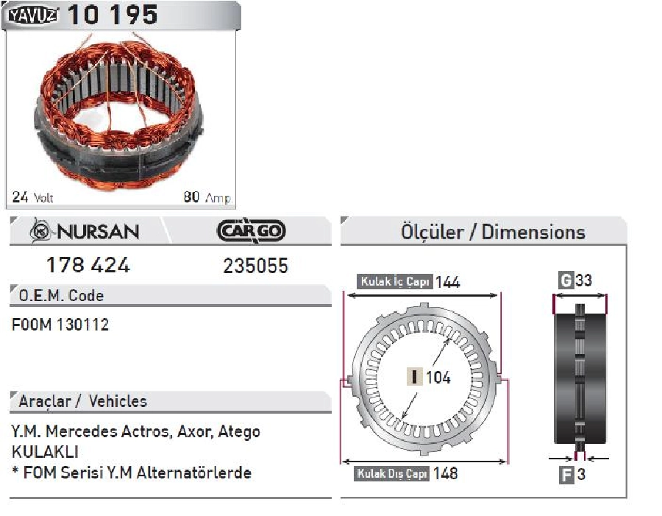Select the 148 outer diameter value

point(446,473)
